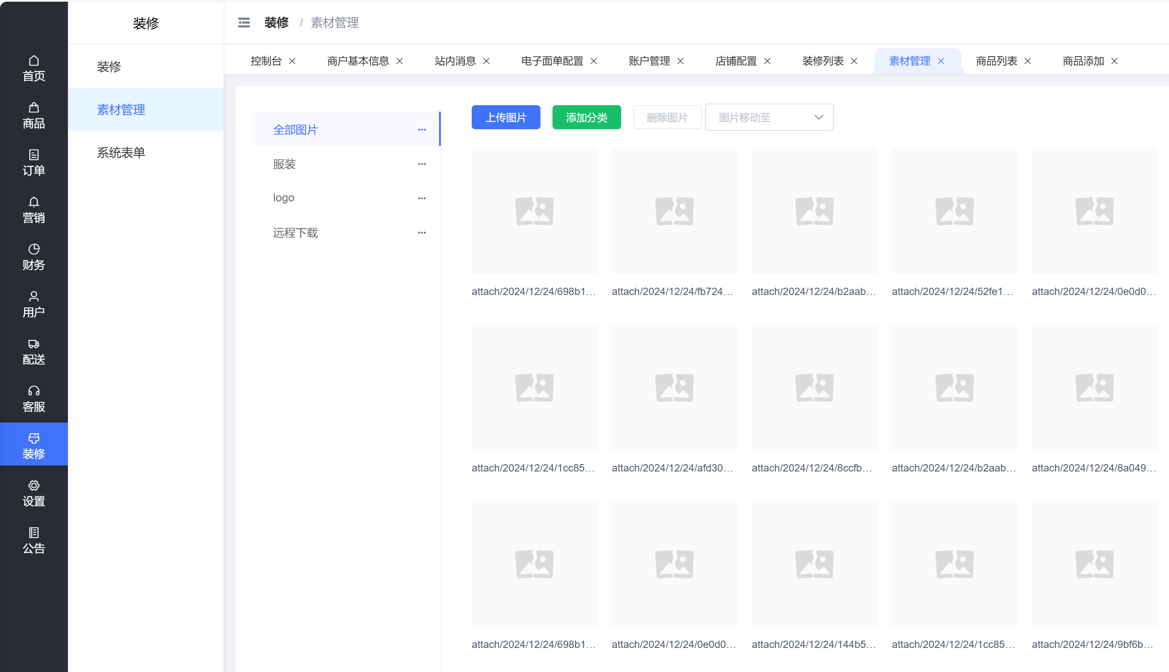Image resolution: width=1169 pixels, height=672 pixels.
Task: Select thumbnail above attach/2024/12/24/fb724…
Action: click(675, 211)
